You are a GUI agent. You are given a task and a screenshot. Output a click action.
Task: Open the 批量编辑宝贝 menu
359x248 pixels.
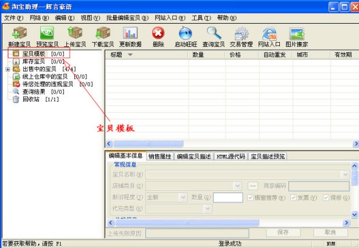[x=127, y=18]
